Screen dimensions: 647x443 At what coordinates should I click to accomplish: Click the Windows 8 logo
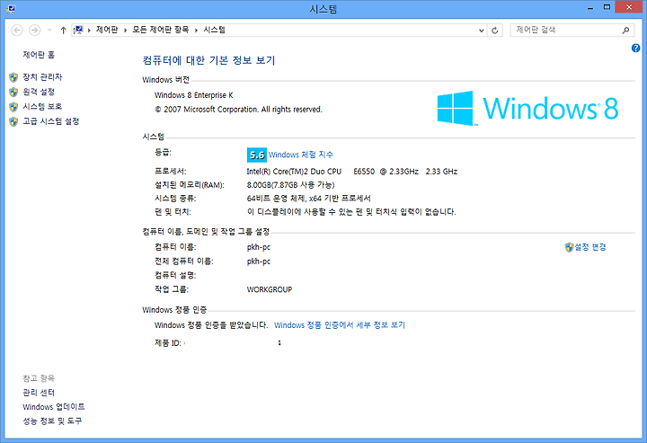[x=527, y=108]
